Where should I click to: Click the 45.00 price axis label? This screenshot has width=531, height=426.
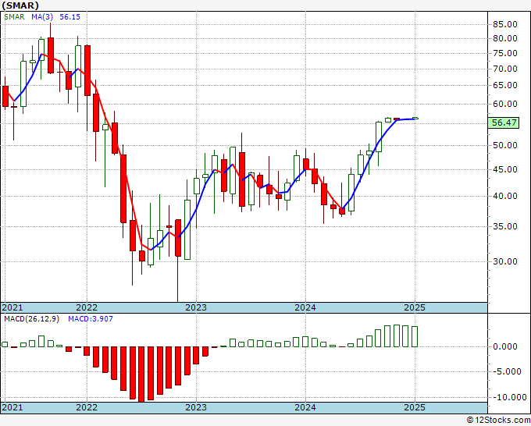505,169
